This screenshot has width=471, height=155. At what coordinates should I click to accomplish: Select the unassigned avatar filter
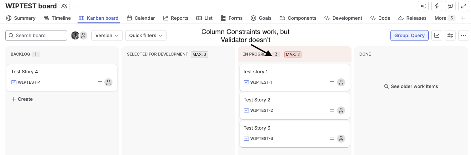click(83, 35)
